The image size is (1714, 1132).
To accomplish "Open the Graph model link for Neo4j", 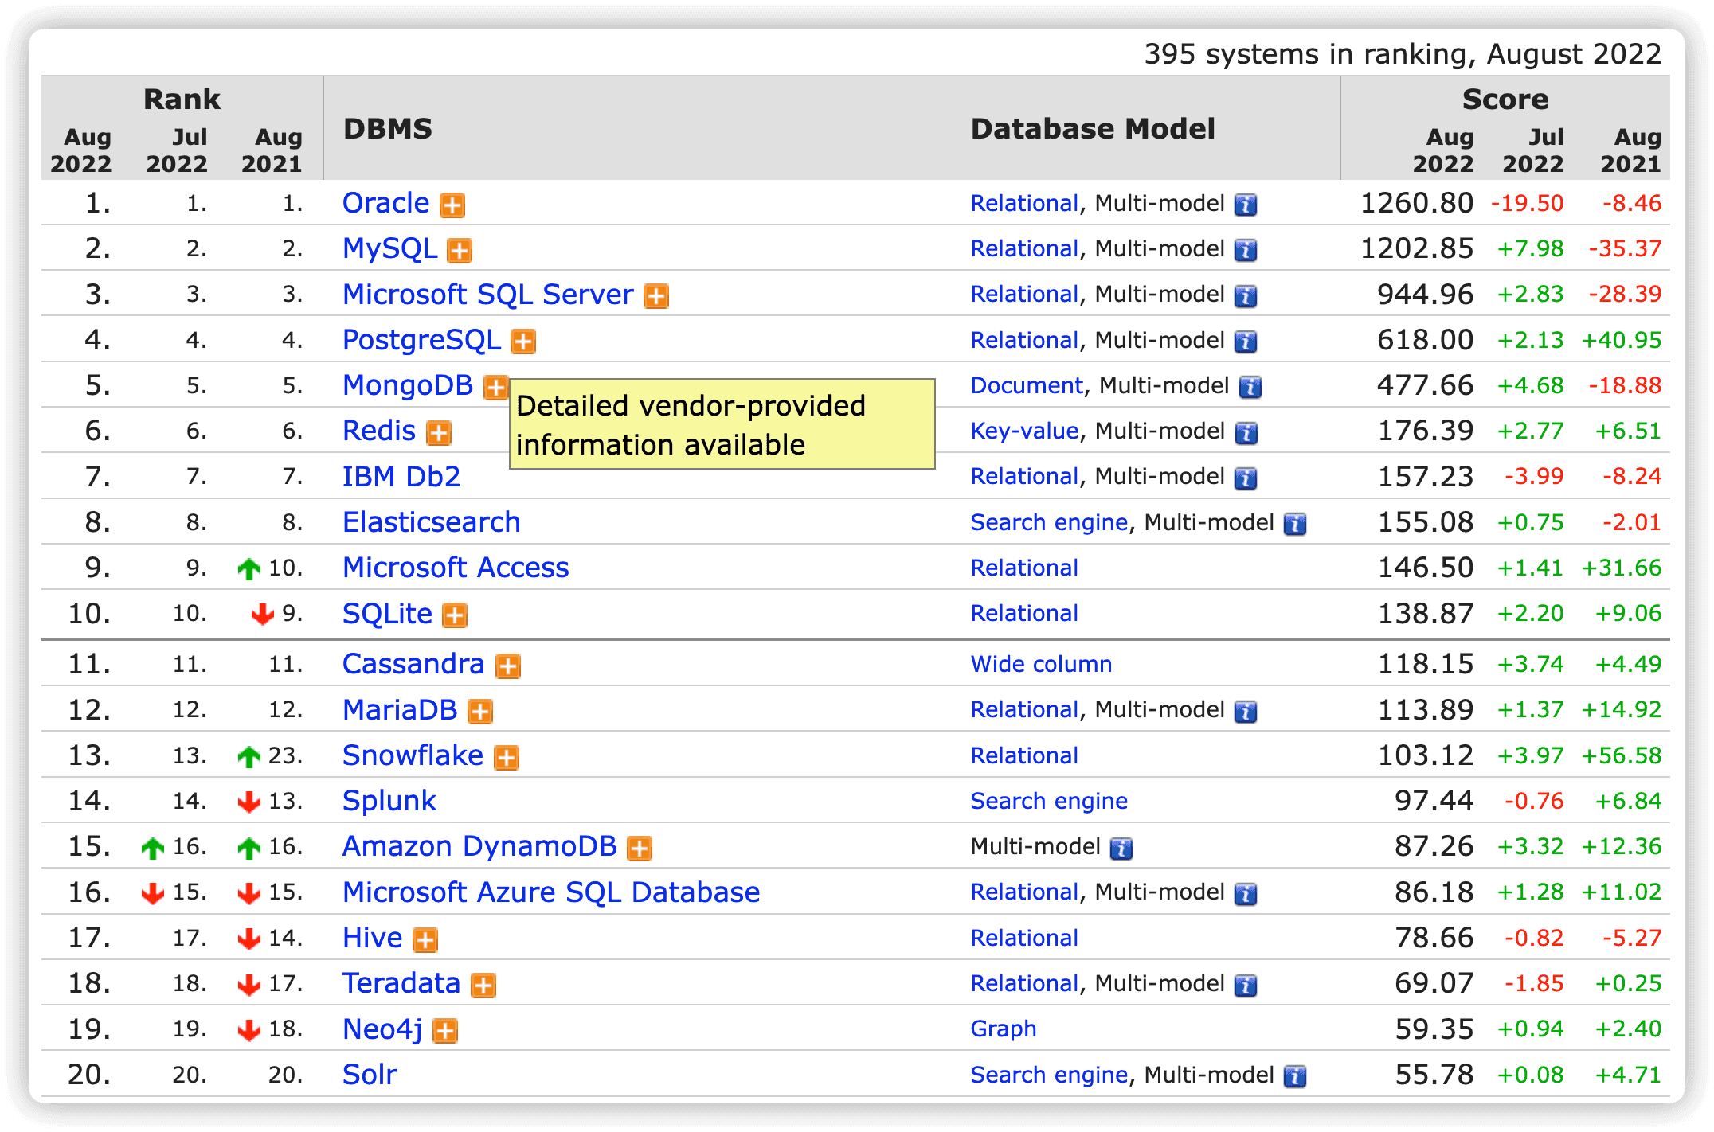I will coord(1004,1029).
